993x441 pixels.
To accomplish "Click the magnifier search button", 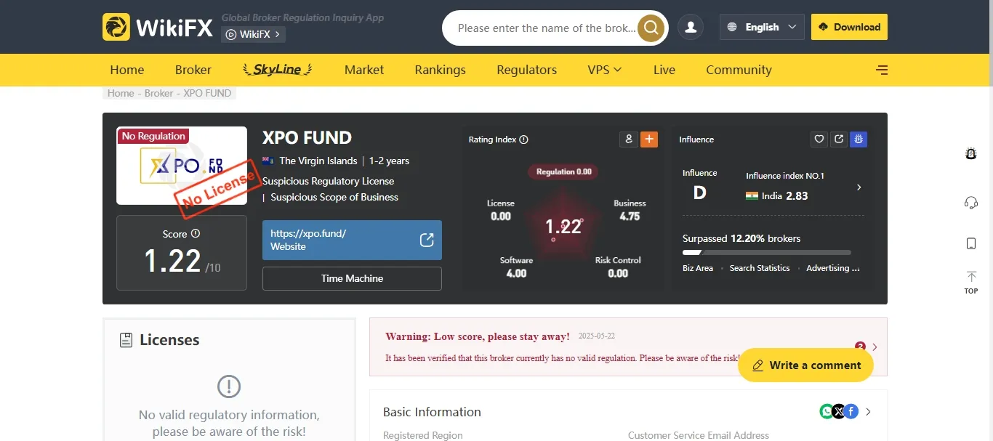I will click(651, 28).
